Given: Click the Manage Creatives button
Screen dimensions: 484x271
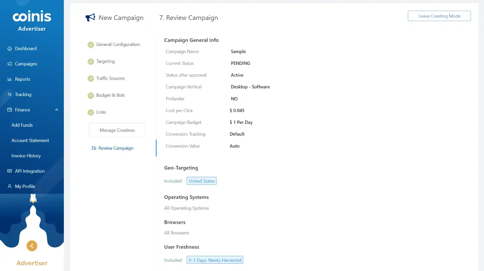Looking at the screenshot, I should [x=117, y=130].
